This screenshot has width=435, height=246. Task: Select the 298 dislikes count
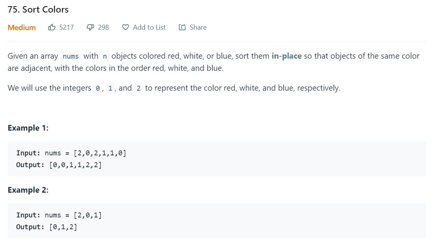tap(104, 27)
